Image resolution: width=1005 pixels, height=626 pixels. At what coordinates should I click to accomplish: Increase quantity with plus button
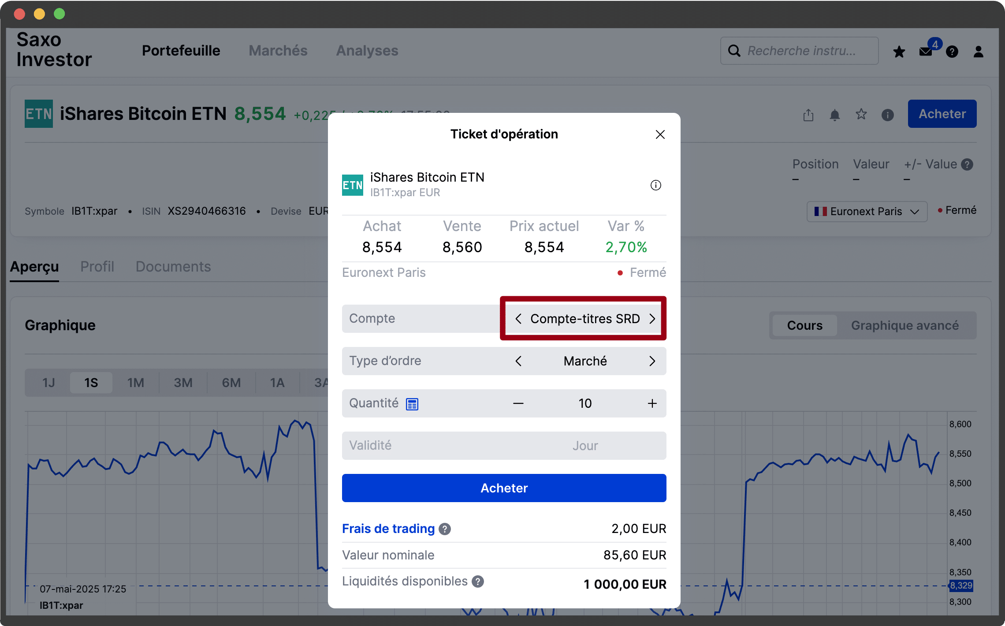(652, 403)
